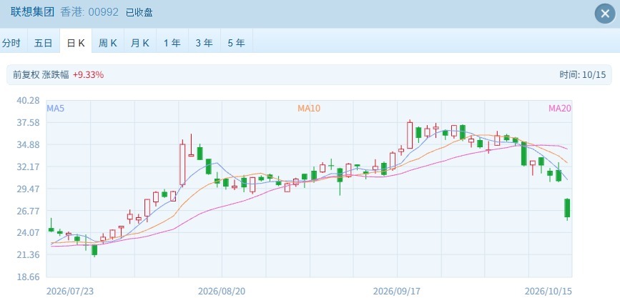Click the 时间: 10/15 label

[x=582, y=75]
